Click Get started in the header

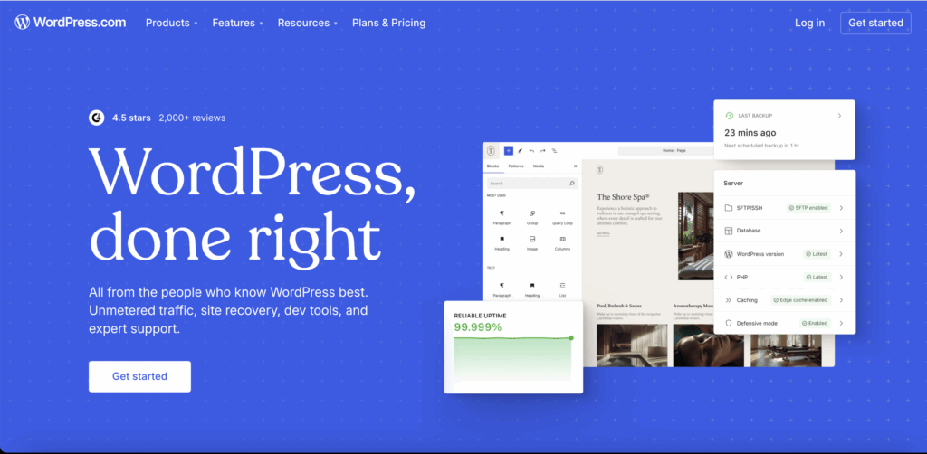point(875,23)
